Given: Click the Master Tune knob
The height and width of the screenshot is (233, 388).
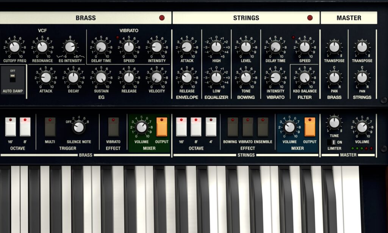Looking at the screenshot, I should click(x=334, y=123).
